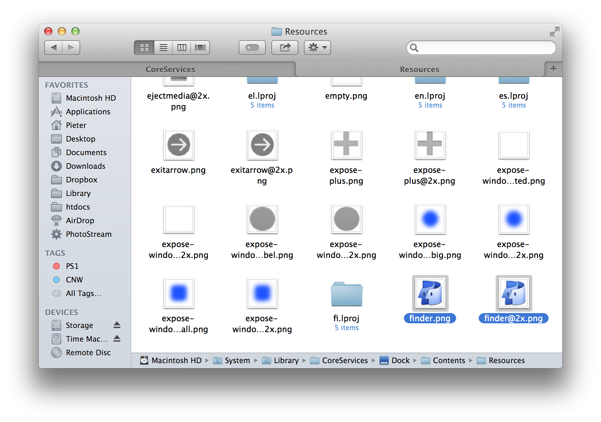This screenshot has width=601, height=422.
Task: Select the expose-windo…all.png thumbnail
Action: coord(178,293)
